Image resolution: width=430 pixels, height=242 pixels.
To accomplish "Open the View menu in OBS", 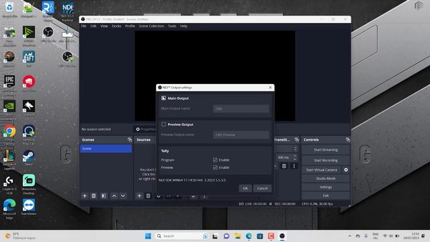I will tap(104, 26).
